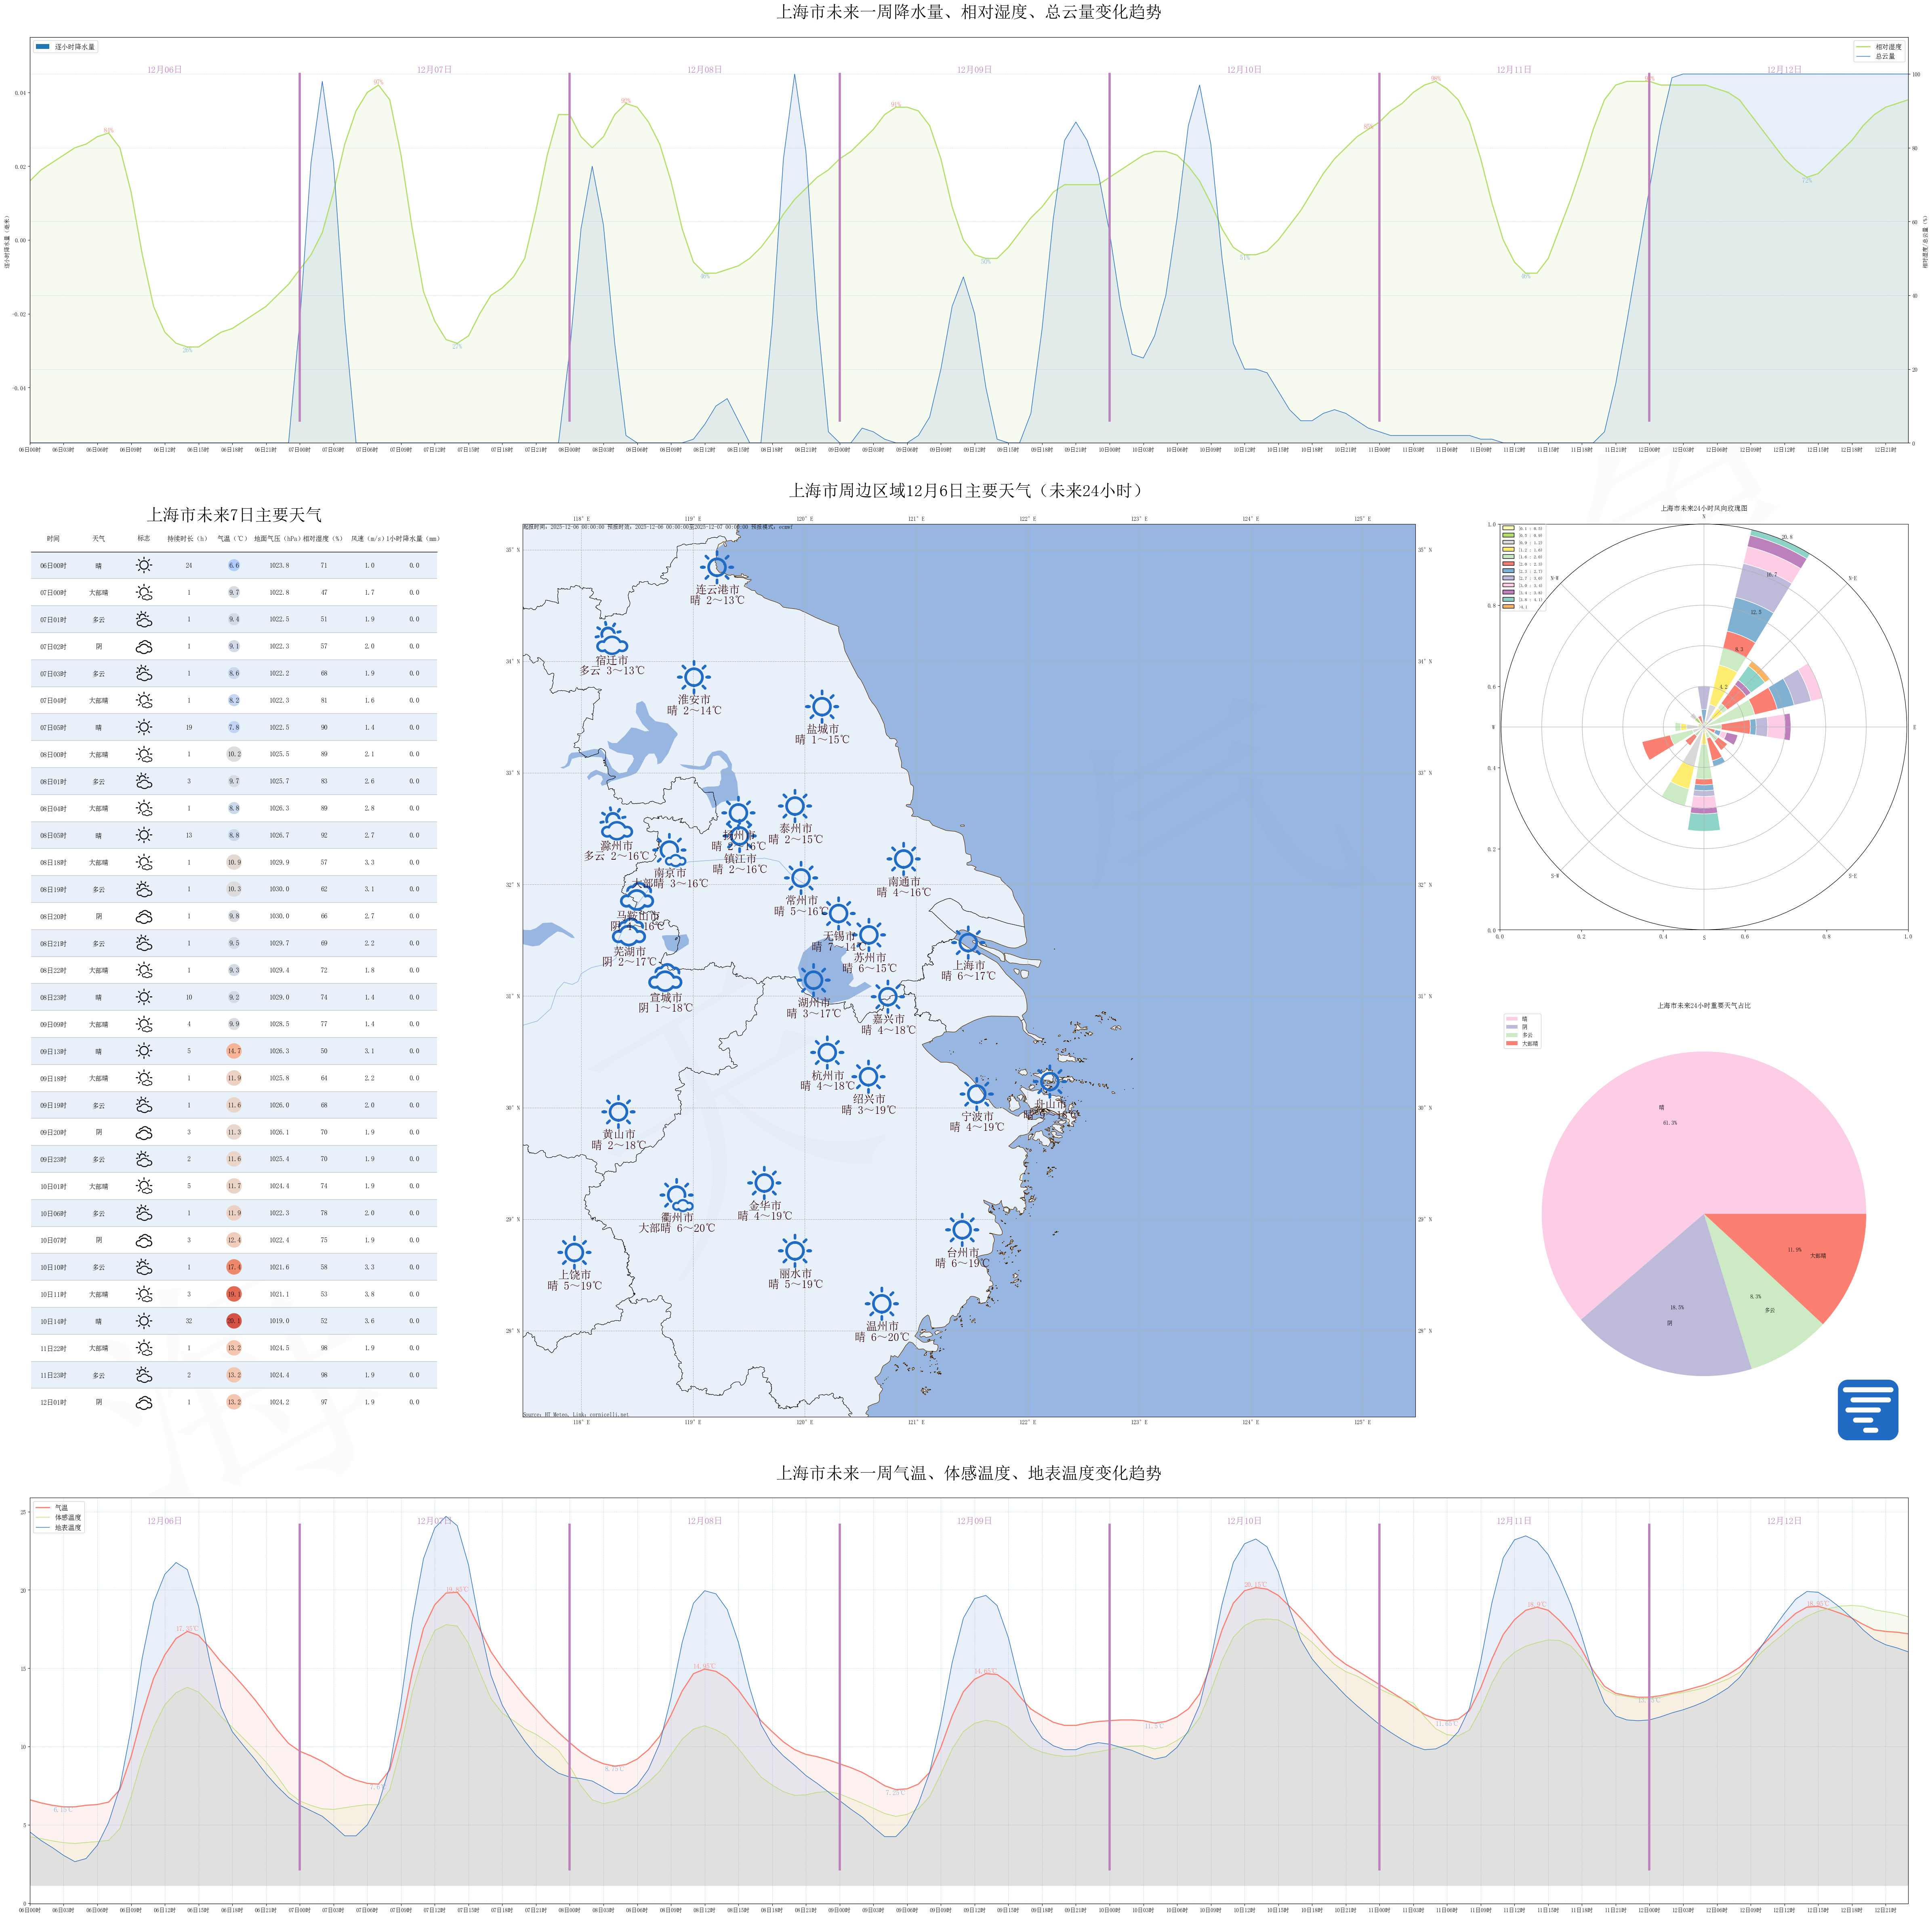This screenshot has height=1917, width=1932.
Task: Click the sunny icon in 06日00时 table row
Action: point(144,565)
